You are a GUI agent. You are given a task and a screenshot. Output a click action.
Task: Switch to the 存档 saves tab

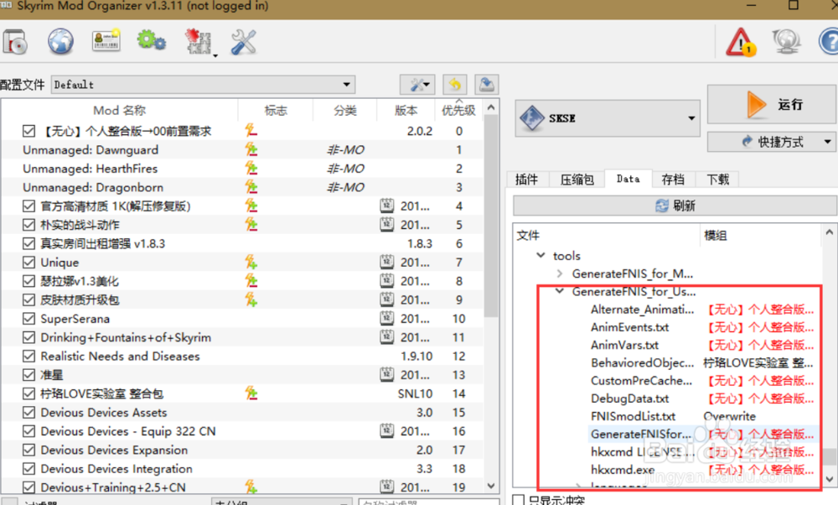(x=672, y=180)
